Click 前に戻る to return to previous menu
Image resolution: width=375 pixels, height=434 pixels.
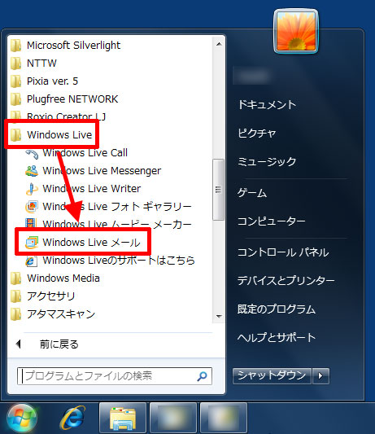59,344
